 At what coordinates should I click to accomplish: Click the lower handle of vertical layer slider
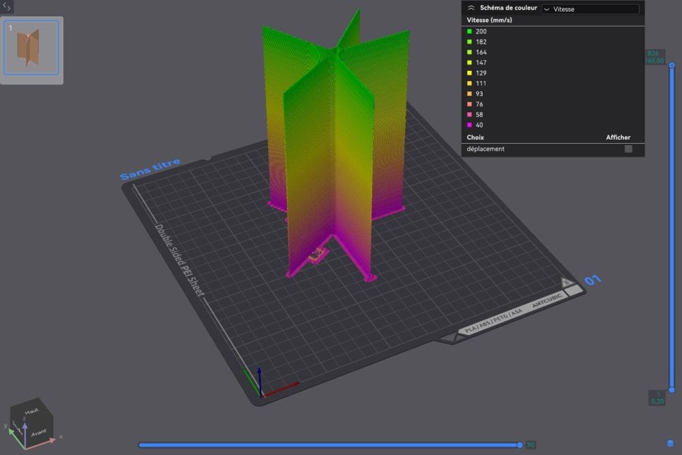click(672, 390)
